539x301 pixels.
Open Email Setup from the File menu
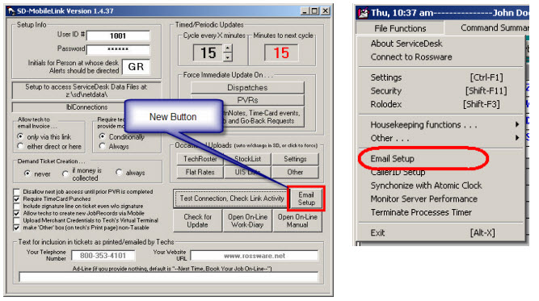coord(392,158)
